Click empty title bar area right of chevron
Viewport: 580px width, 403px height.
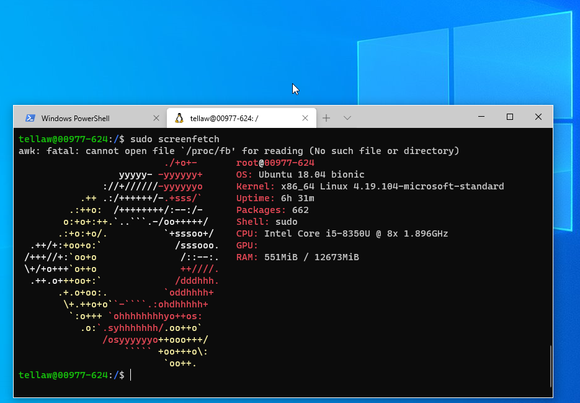409,117
